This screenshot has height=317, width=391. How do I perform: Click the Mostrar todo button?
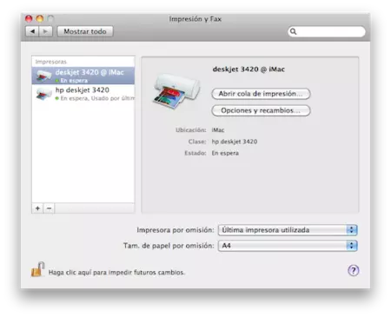[85, 31]
